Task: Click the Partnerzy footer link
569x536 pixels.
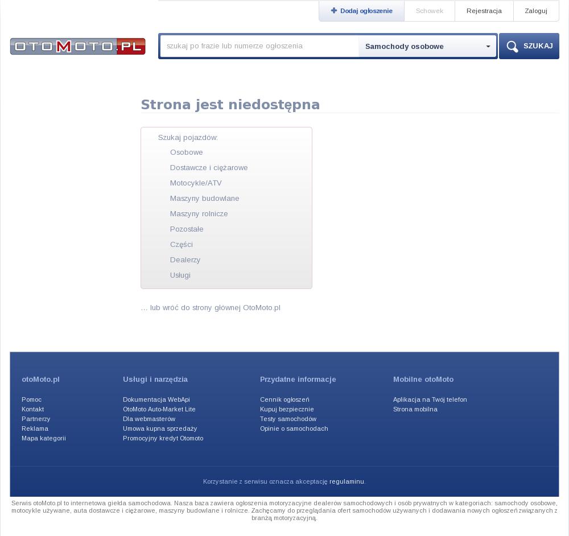Action: point(35,419)
